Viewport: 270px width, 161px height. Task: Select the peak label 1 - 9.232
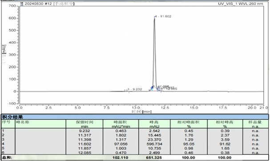click(x=135, y=89)
